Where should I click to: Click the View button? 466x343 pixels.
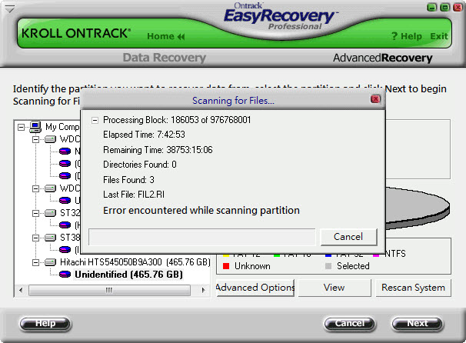[x=335, y=288]
